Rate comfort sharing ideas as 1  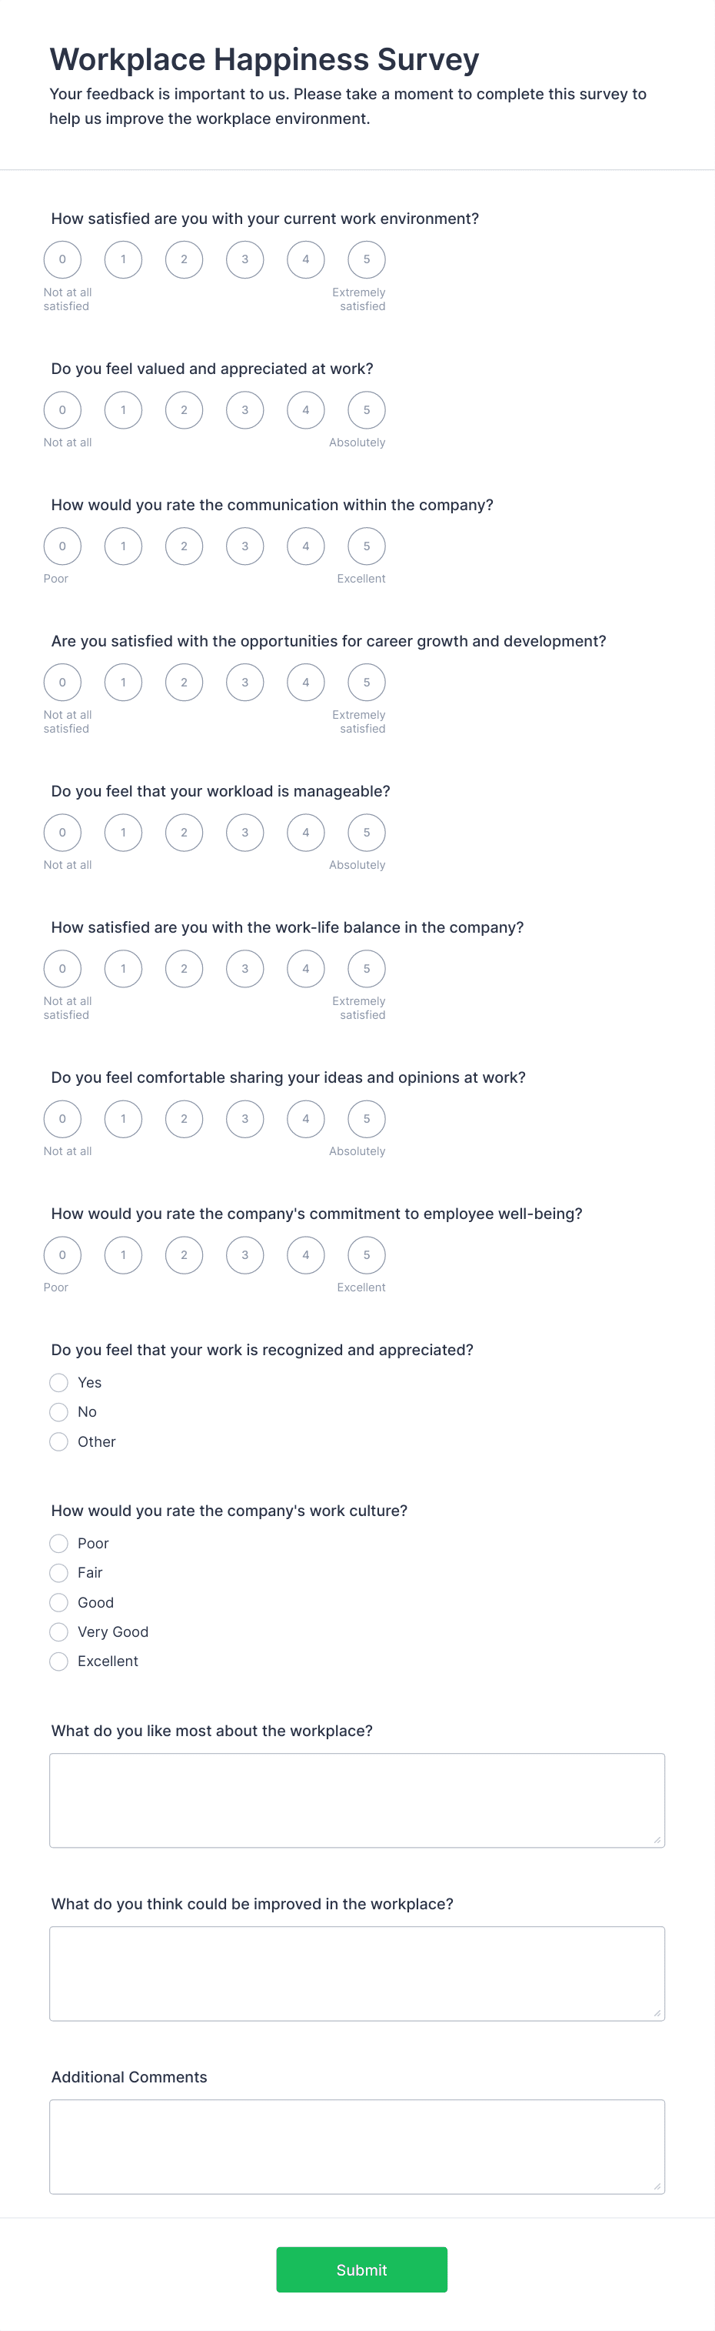point(123,1118)
